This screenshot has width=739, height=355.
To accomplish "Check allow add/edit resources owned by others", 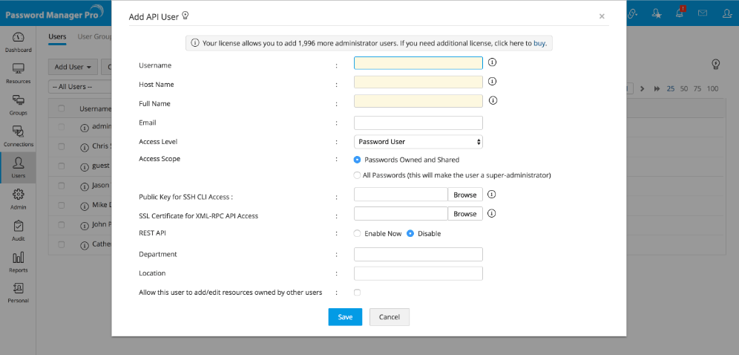I will click(358, 293).
